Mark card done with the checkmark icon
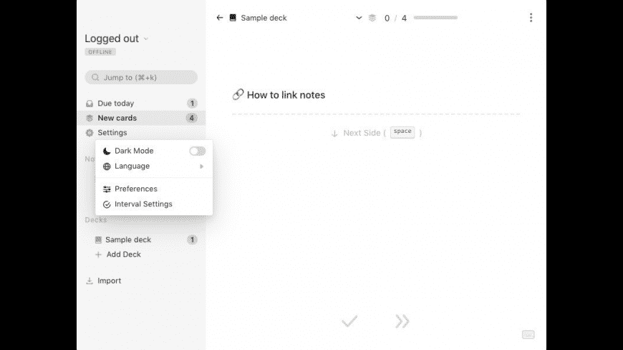 [x=349, y=321]
